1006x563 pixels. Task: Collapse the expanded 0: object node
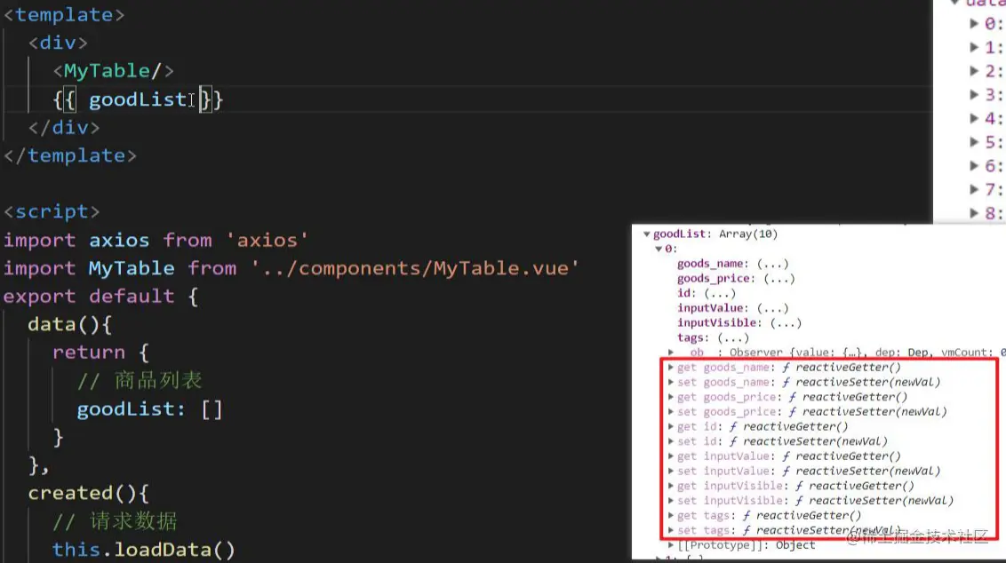tap(659, 249)
